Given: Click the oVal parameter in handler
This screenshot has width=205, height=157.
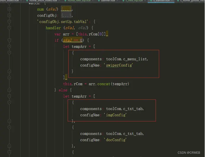Looking at the screenshot, I should [82, 28].
